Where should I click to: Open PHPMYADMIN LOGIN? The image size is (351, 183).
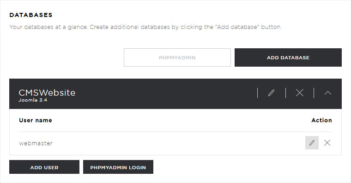pyautogui.click(x=118, y=167)
